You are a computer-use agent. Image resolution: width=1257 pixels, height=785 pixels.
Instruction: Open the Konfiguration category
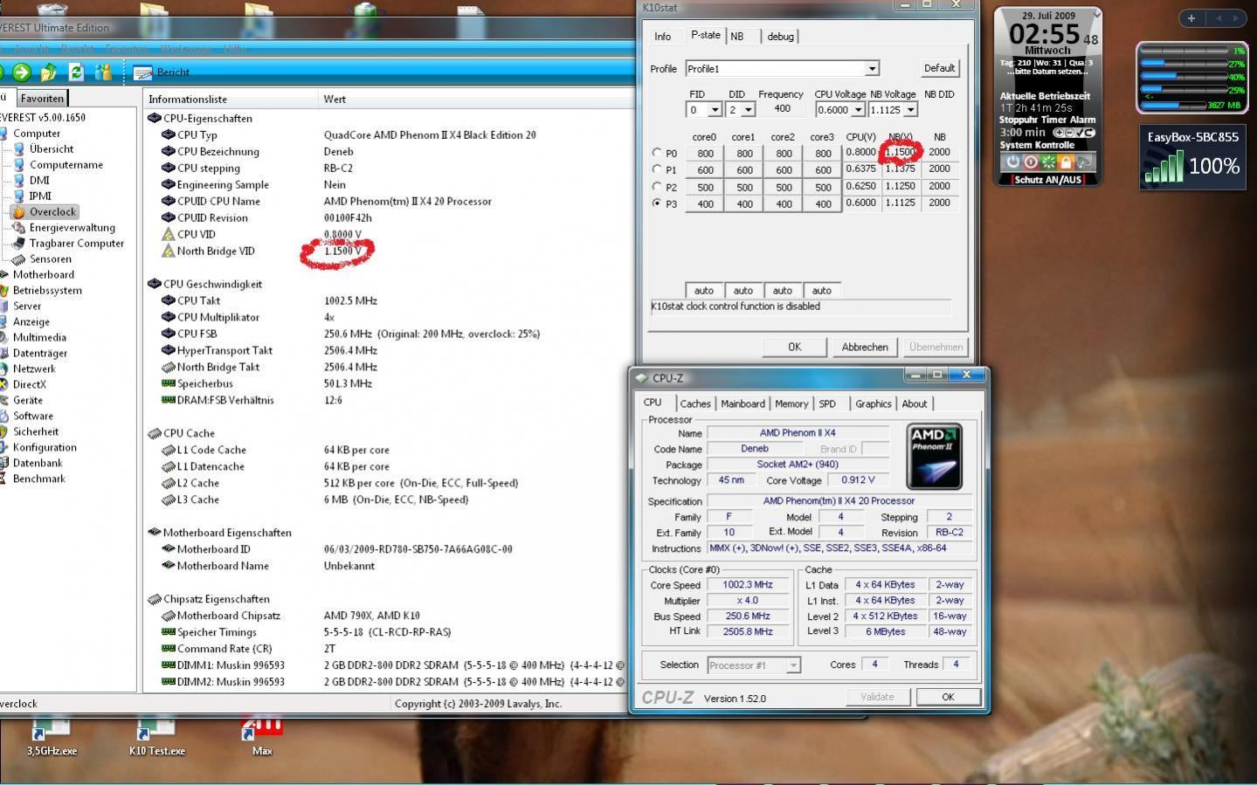click(x=45, y=448)
